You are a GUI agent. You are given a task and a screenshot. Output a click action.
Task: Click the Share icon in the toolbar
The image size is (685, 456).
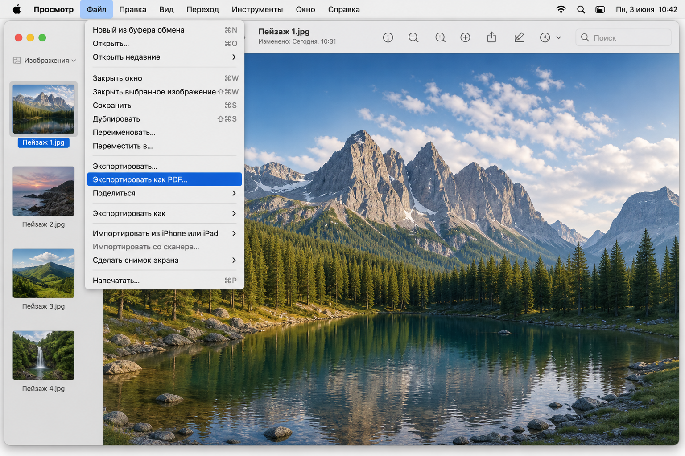click(491, 37)
